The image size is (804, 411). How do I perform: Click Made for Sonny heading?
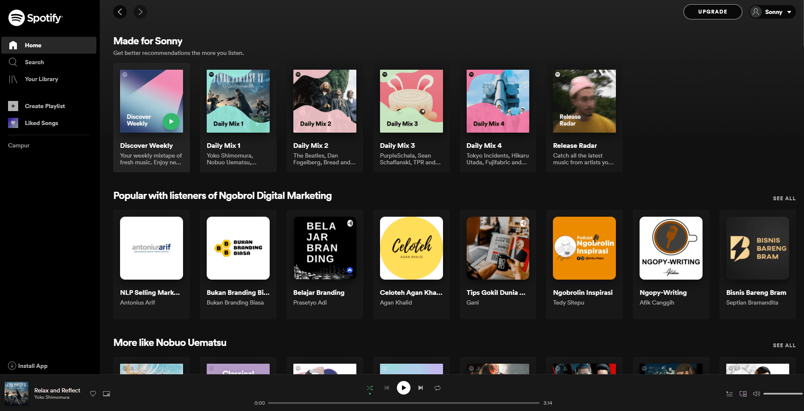click(x=148, y=41)
